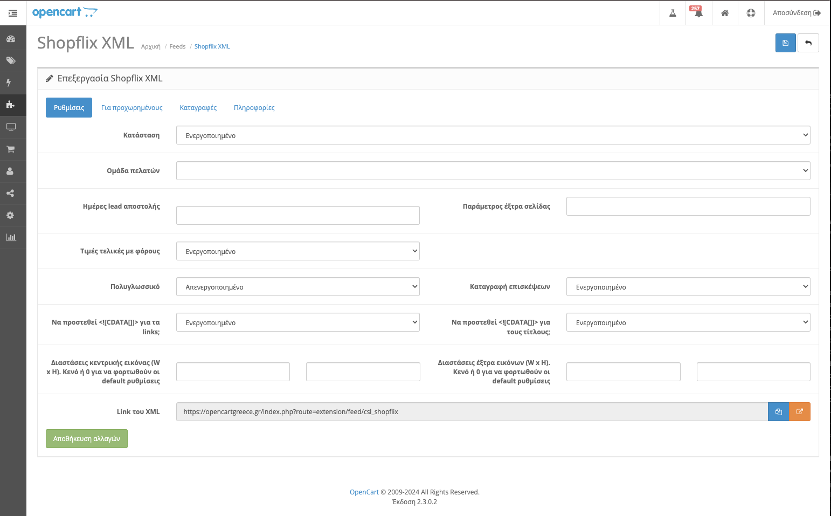
Task: Go to Feeds breadcrumb link
Action: [x=177, y=47]
